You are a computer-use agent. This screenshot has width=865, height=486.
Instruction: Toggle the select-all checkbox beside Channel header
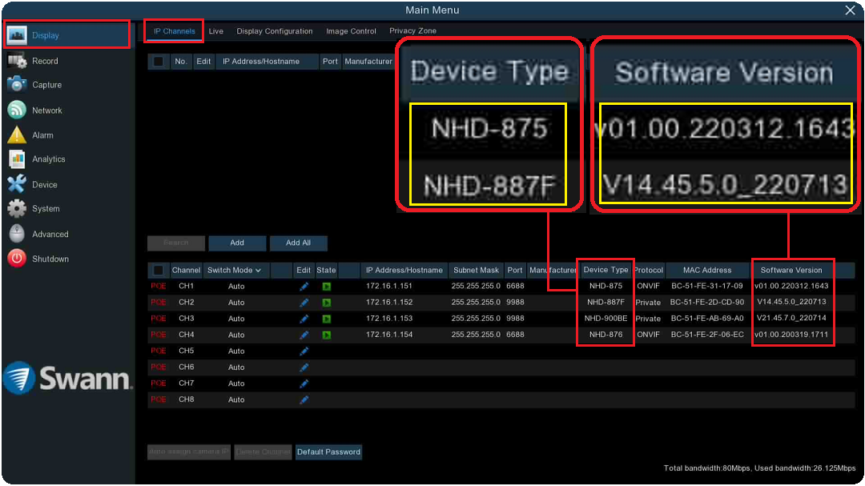159,271
